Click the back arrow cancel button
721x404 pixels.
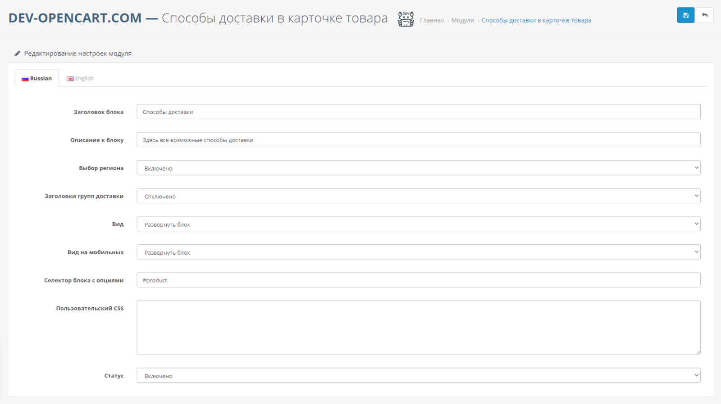pos(705,15)
